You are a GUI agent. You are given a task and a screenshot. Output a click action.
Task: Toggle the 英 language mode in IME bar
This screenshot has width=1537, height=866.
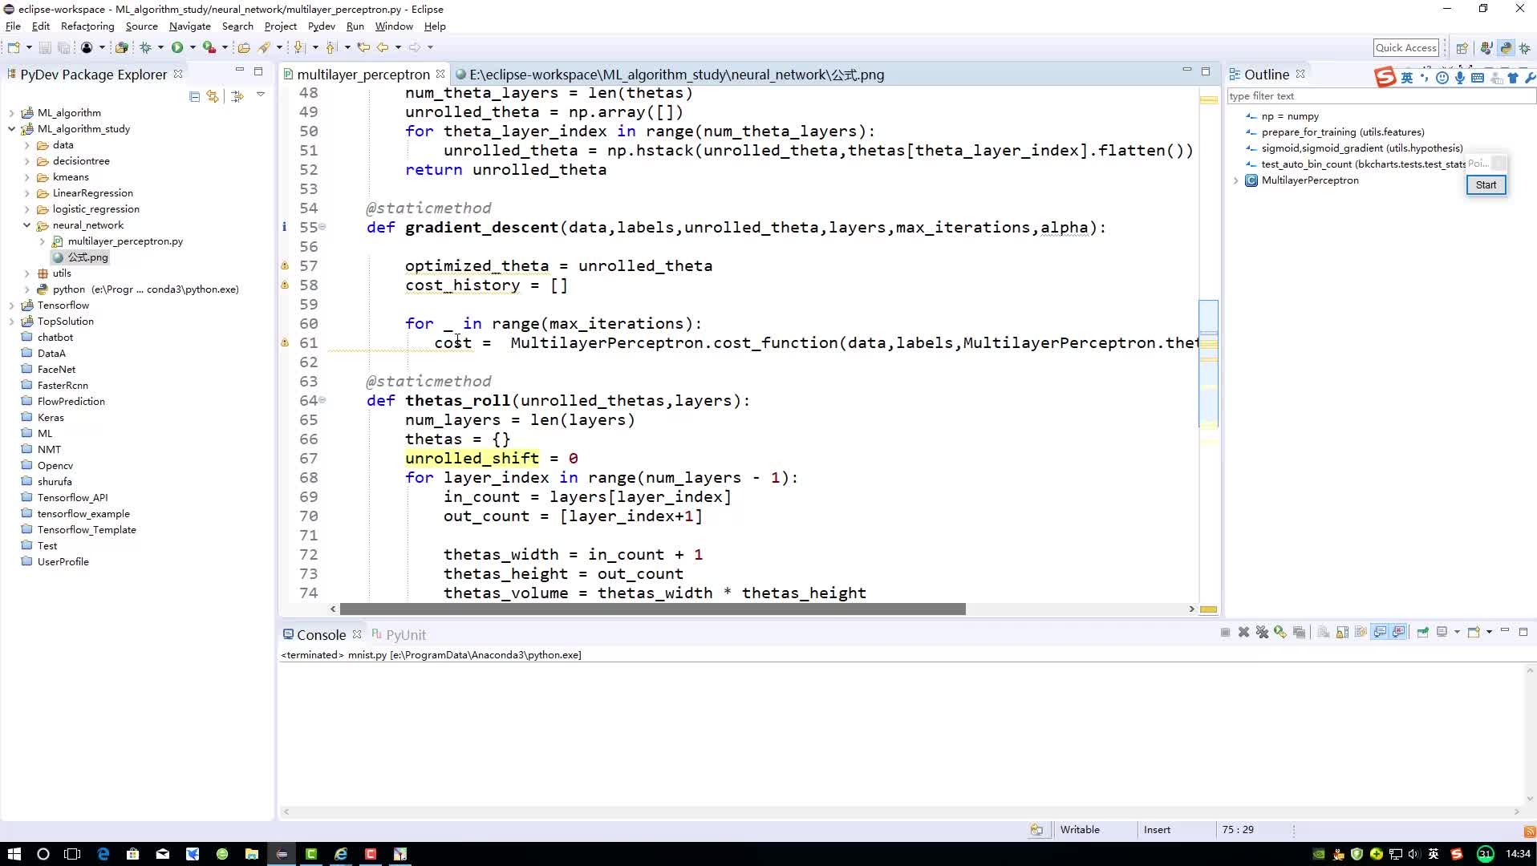click(x=1407, y=78)
